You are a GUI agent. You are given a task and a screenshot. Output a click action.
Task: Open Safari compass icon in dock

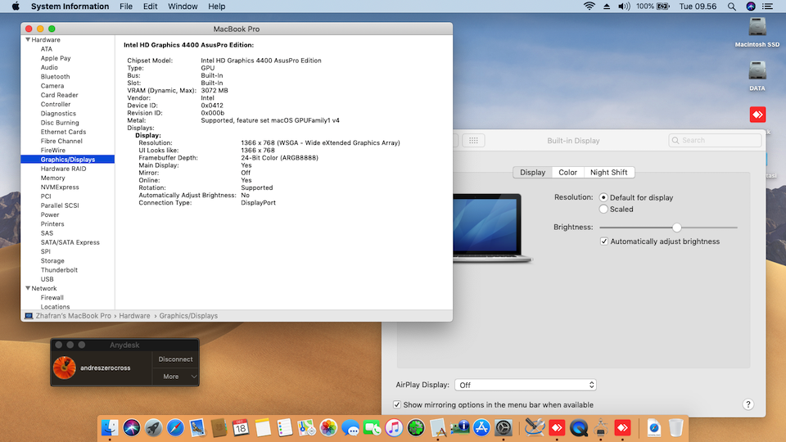(x=175, y=428)
